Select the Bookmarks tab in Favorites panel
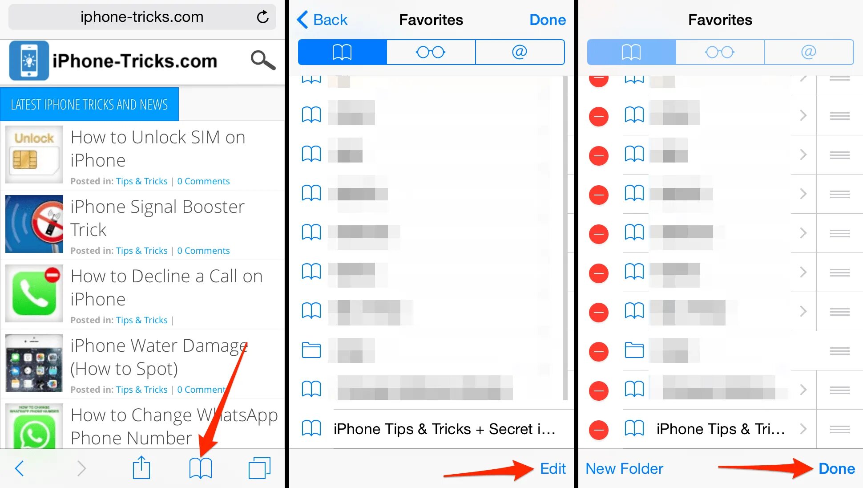The image size is (863, 488). click(x=343, y=52)
